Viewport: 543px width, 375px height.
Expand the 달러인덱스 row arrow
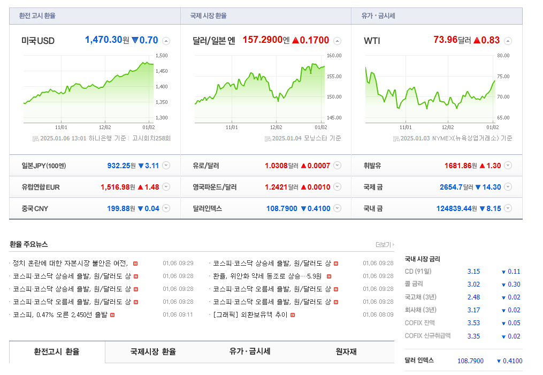[337, 208]
